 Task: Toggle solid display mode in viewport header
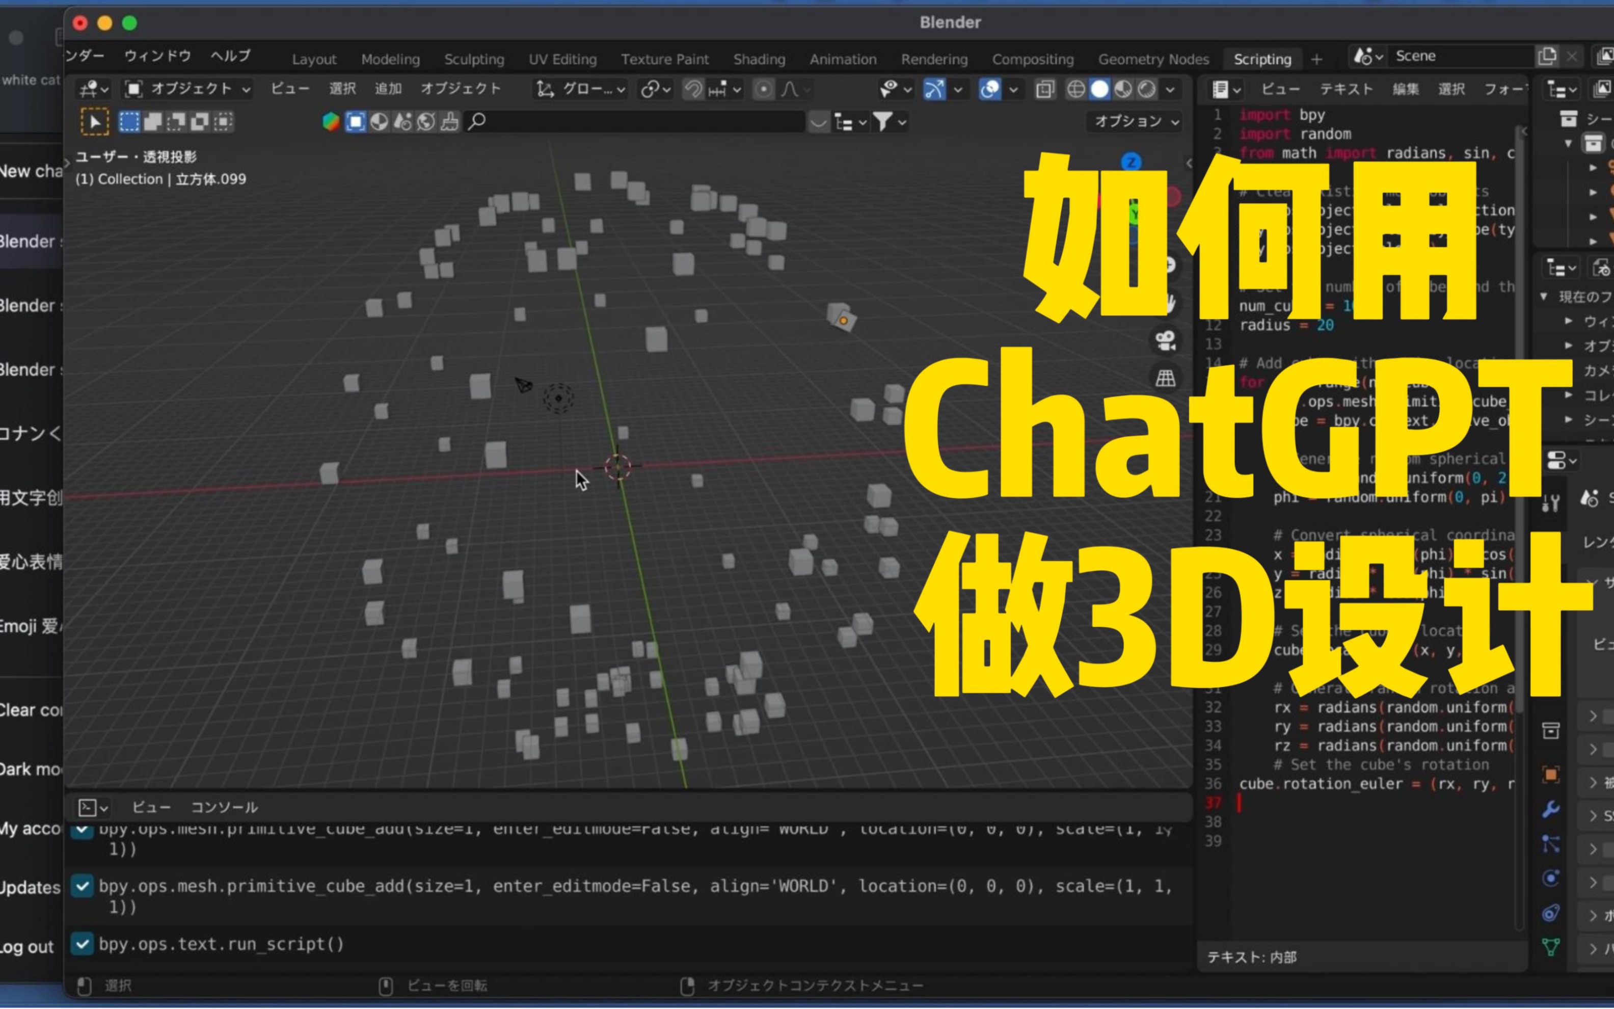[1101, 89]
